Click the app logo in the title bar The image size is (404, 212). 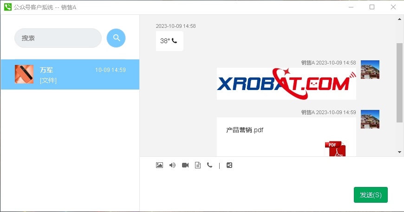coord(8,7)
